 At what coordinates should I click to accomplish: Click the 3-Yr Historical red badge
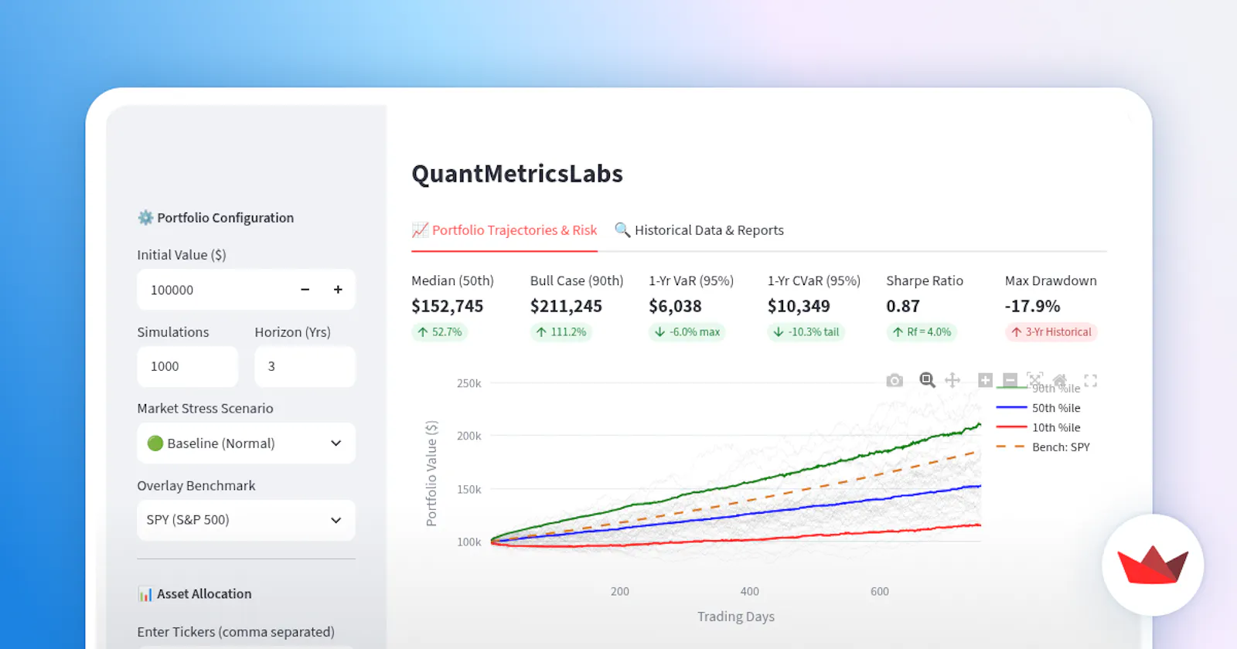(x=1051, y=332)
